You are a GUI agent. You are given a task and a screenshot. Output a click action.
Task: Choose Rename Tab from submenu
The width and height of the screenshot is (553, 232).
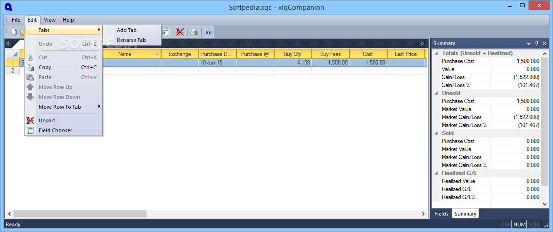(x=131, y=40)
